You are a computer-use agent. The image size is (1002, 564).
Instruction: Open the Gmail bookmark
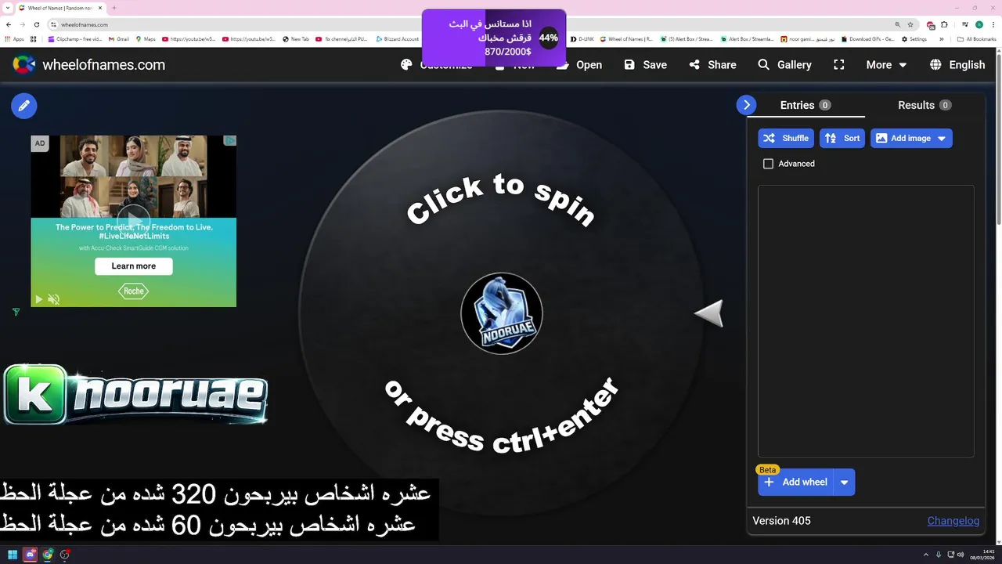[119, 39]
